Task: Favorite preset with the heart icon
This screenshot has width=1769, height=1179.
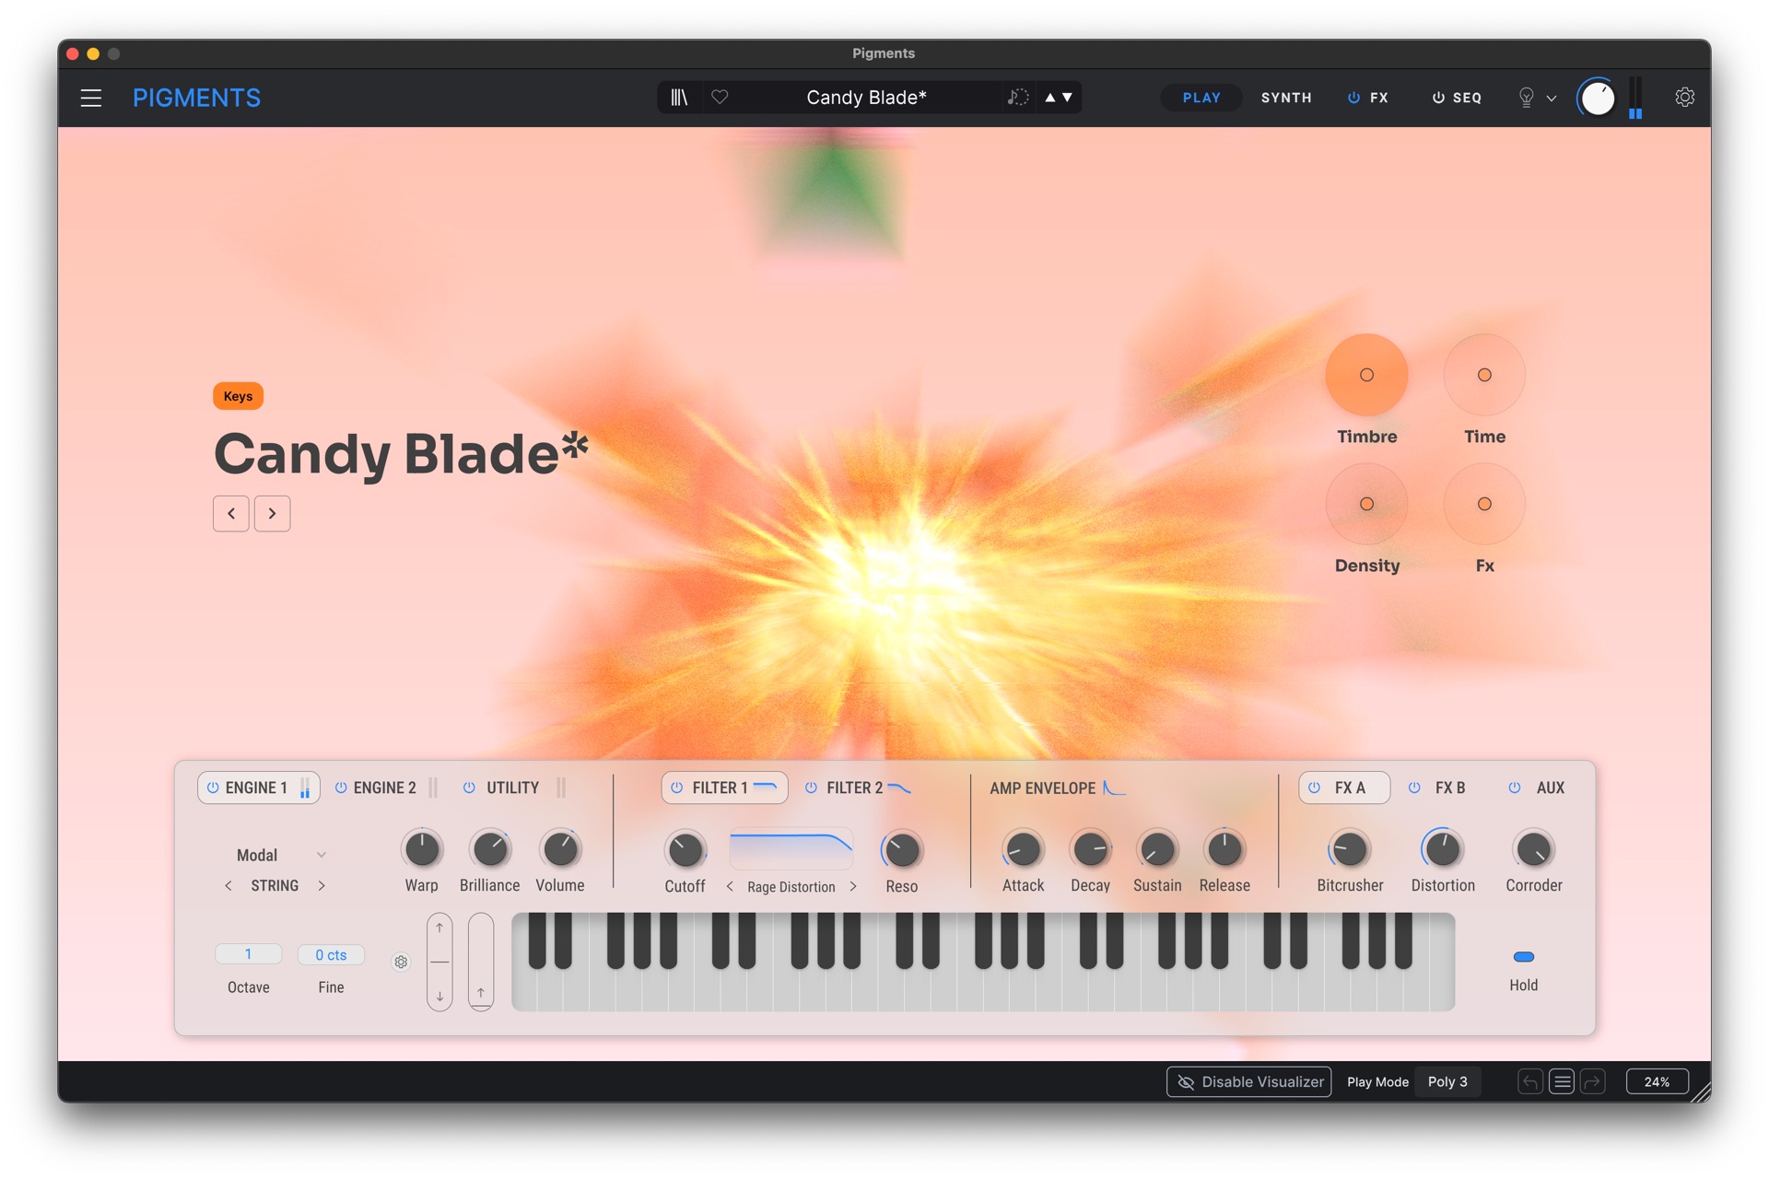Action: pos(720,98)
